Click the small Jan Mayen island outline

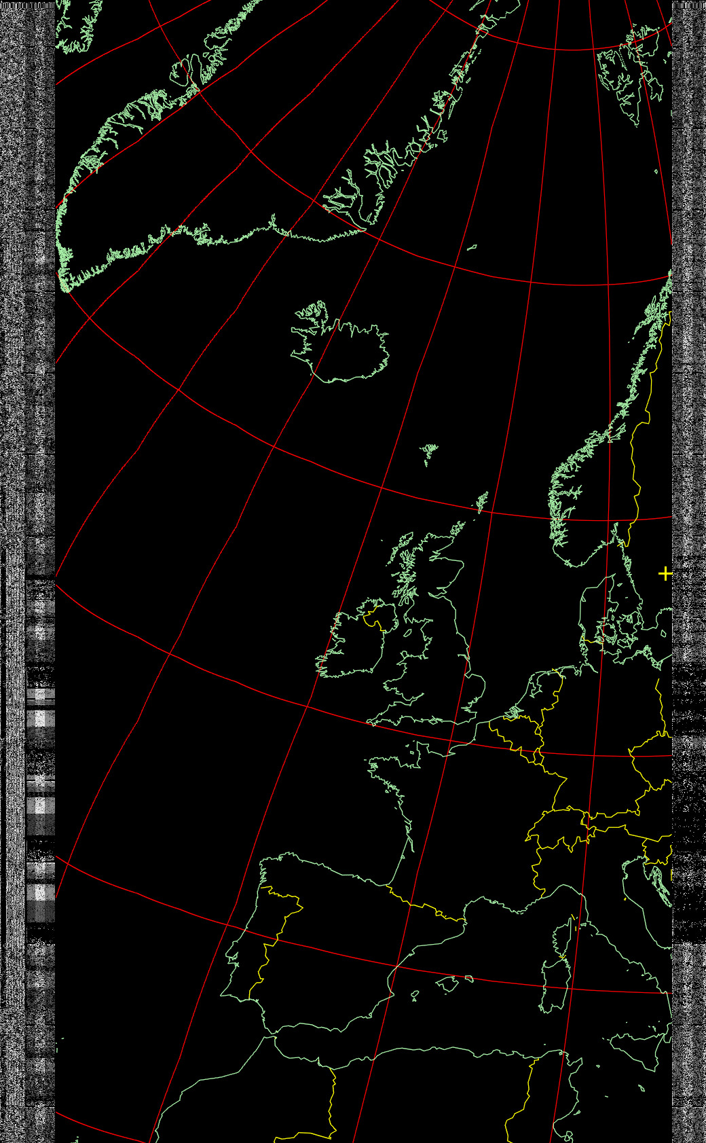tap(472, 248)
